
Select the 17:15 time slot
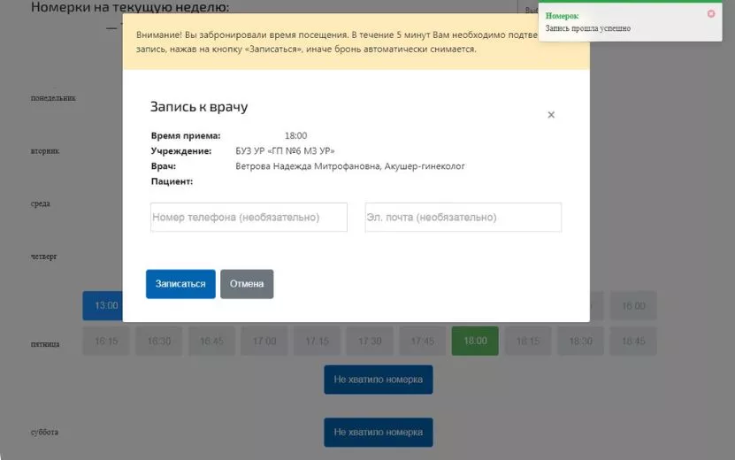(317, 341)
